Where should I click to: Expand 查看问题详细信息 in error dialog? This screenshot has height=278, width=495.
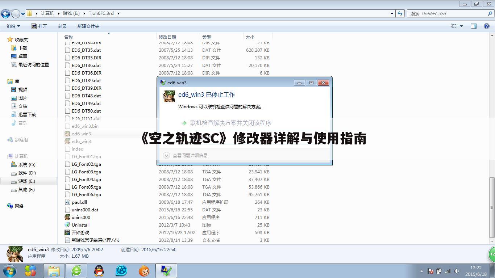click(x=186, y=155)
